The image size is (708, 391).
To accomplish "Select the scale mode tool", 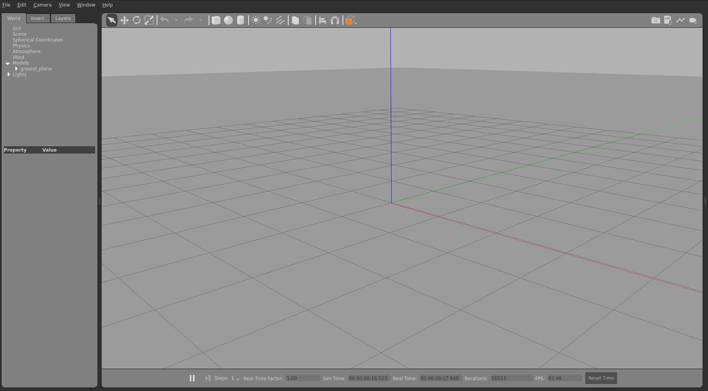I will tap(149, 20).
